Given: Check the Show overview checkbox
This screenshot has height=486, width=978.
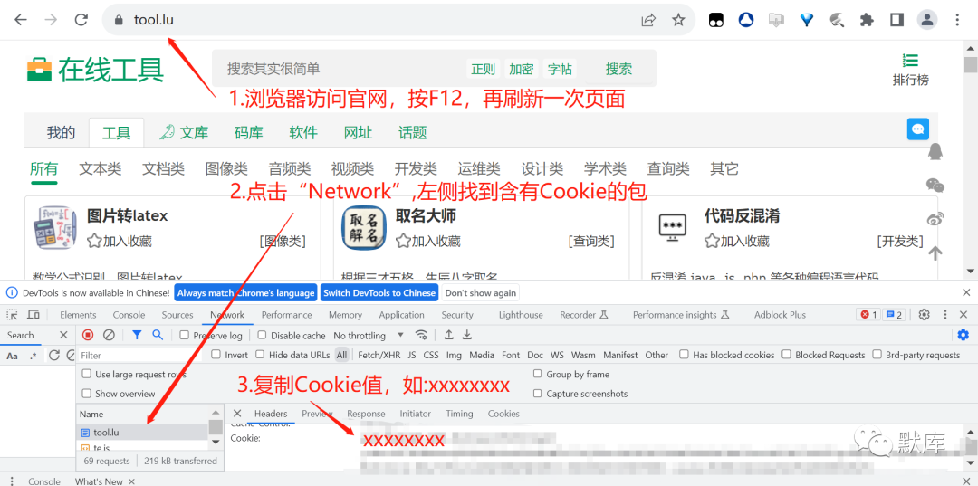Looking at the screenshot, I should tap(86, 394).
